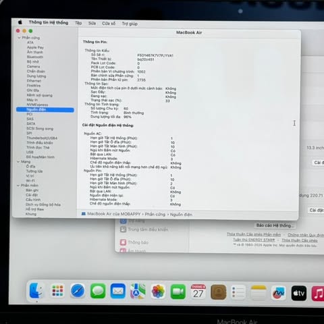Open Thỏa thuận Cấp phép Phần mềm link
The height and width of the screenshot is (324, 324).
[254, 234]
